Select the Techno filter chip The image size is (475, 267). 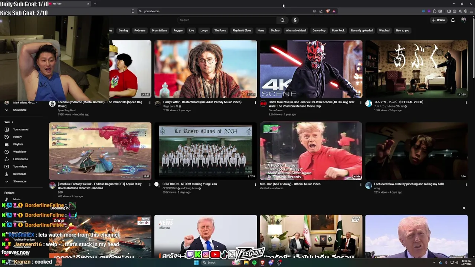tap(275, 30)
